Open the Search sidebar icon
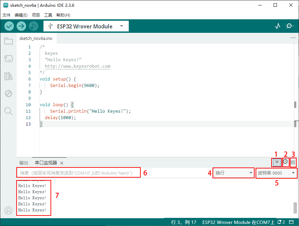 [8, 111]
